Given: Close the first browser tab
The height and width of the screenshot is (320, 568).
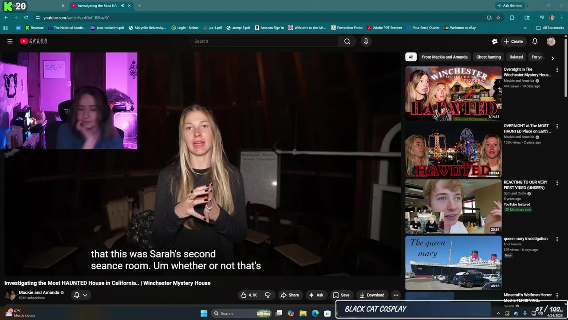Looking at the screenshot, I should (63, 6).
